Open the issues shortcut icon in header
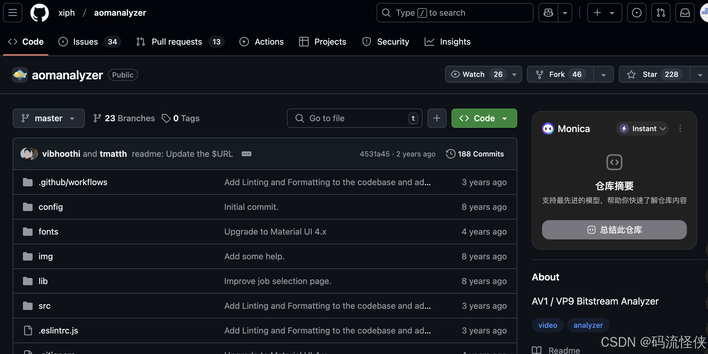708x354 pixels. 636,13
